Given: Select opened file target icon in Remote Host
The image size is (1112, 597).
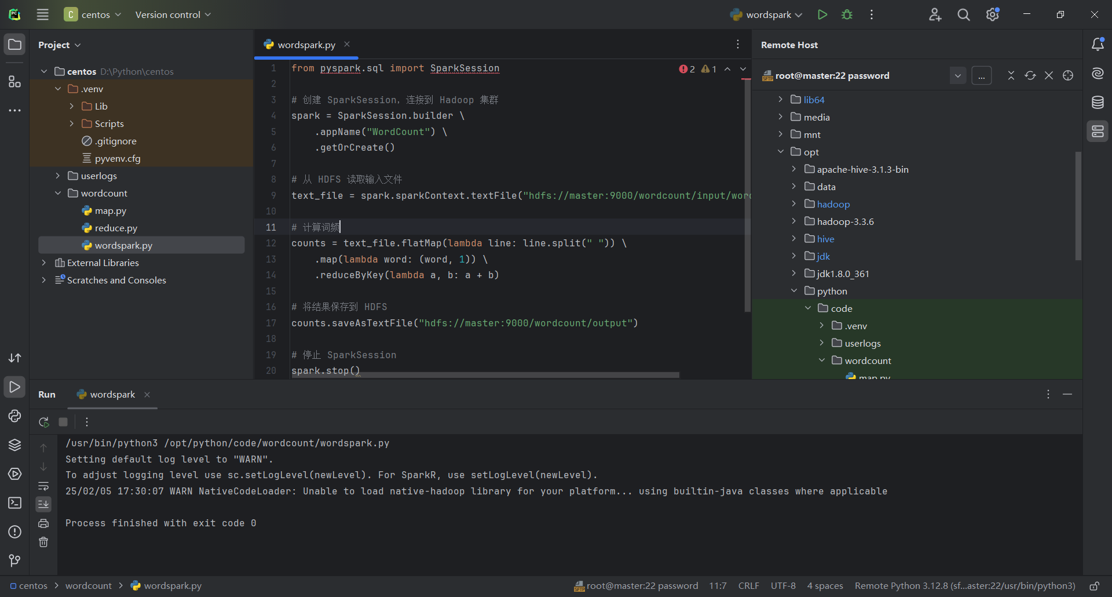Looking at the screenshot, I should click(1068, 75).
